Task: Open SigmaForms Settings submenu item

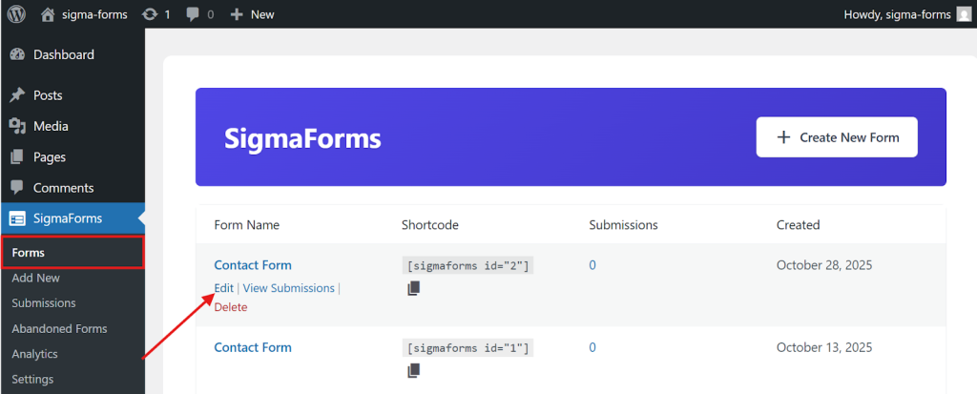Action: click(32, 379)
